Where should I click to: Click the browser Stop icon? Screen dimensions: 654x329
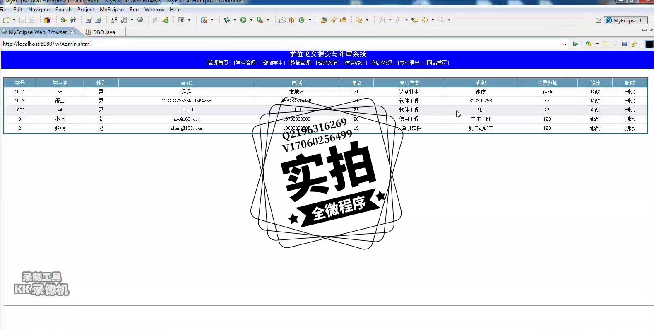point(624,44)
